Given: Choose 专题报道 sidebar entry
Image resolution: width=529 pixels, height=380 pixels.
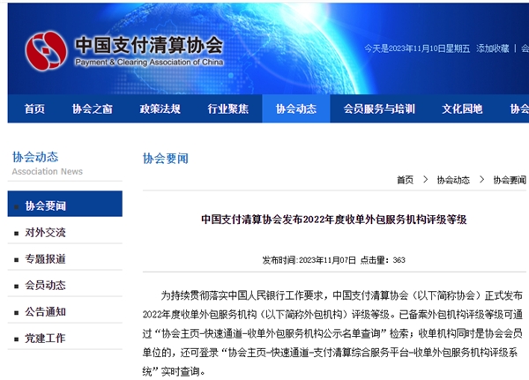Looking at the screenshot, I should 45,259.
